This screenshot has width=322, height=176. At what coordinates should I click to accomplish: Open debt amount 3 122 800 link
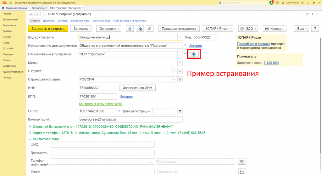click(x=271, y=63)
